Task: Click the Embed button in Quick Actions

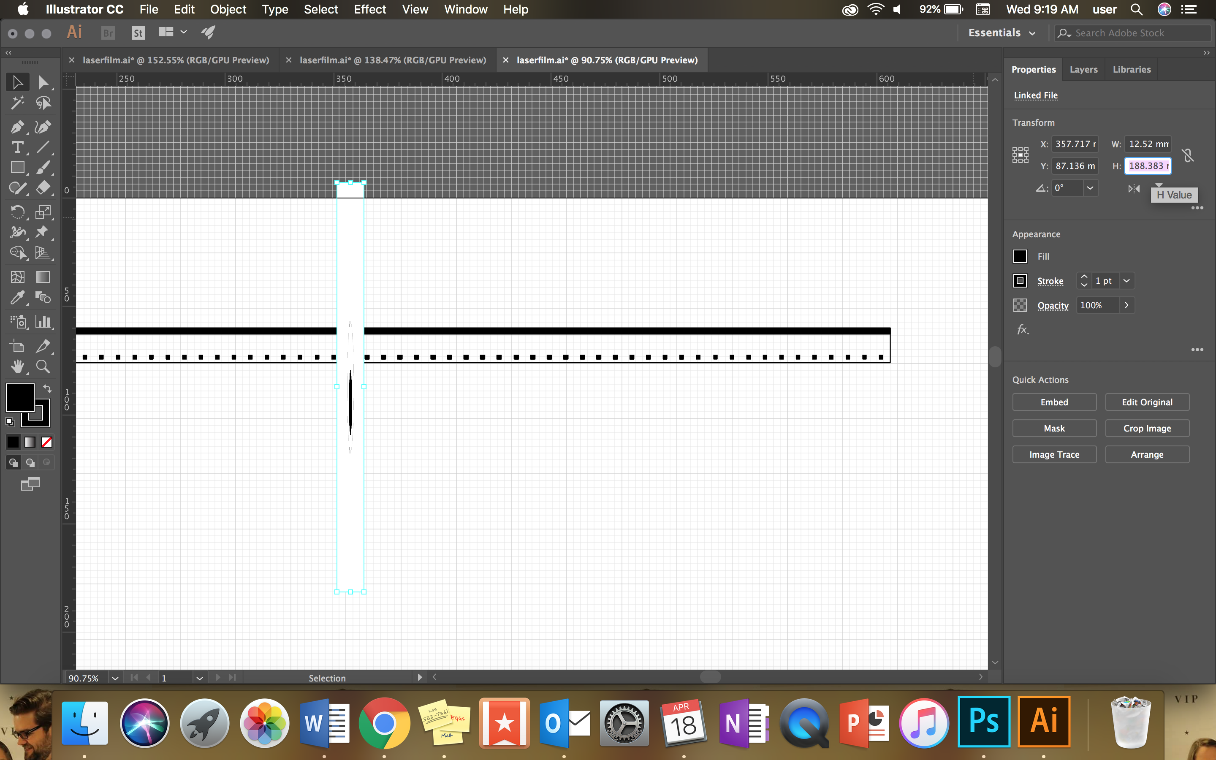Action: [x=1053, y=402]
